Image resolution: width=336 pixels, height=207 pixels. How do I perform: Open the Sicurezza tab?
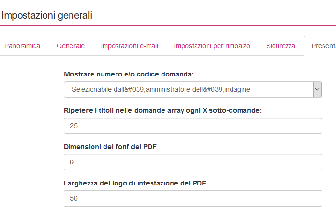pyautogui.click(x=280, y=46)
